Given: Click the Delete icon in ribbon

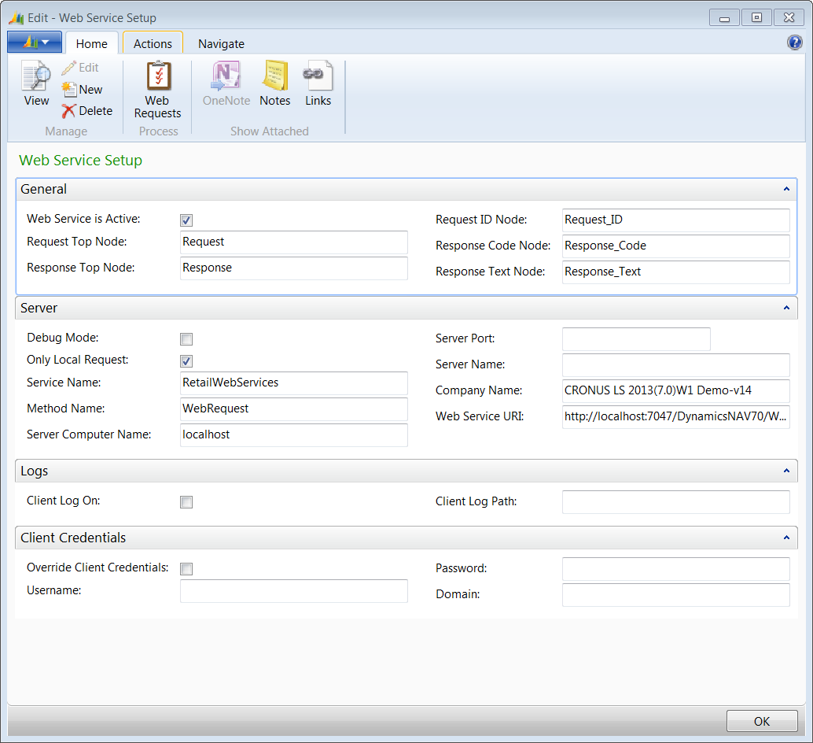Looking at the screenshot, I should [87, 111].
